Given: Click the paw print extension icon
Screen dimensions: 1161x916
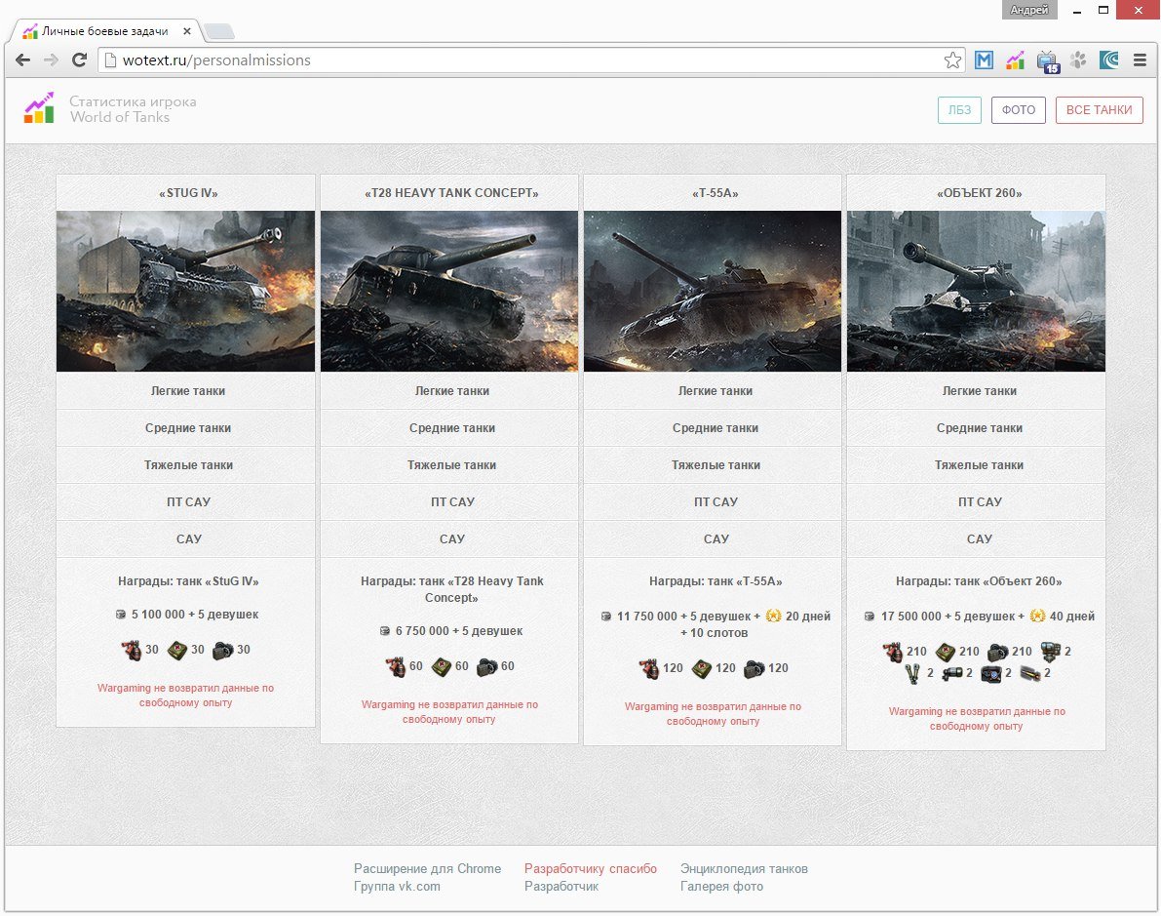Looking at the screenshot, I should [1078, 60].
